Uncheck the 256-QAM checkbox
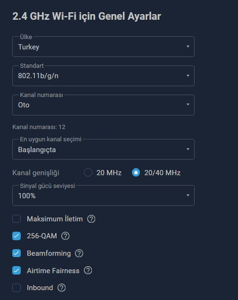Screen dimensions: 238x300 (x=17, y=236)
